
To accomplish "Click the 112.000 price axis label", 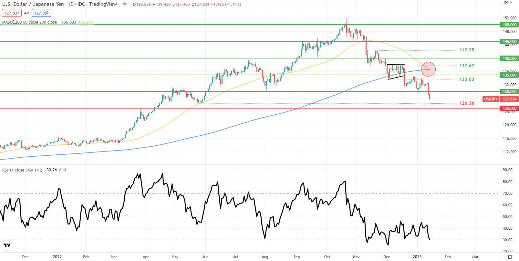I will 510,152.
